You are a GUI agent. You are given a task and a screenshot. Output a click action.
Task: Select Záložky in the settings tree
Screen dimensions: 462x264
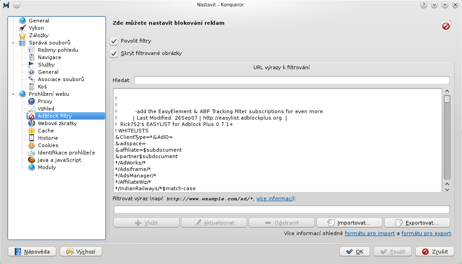pos(38,35)
